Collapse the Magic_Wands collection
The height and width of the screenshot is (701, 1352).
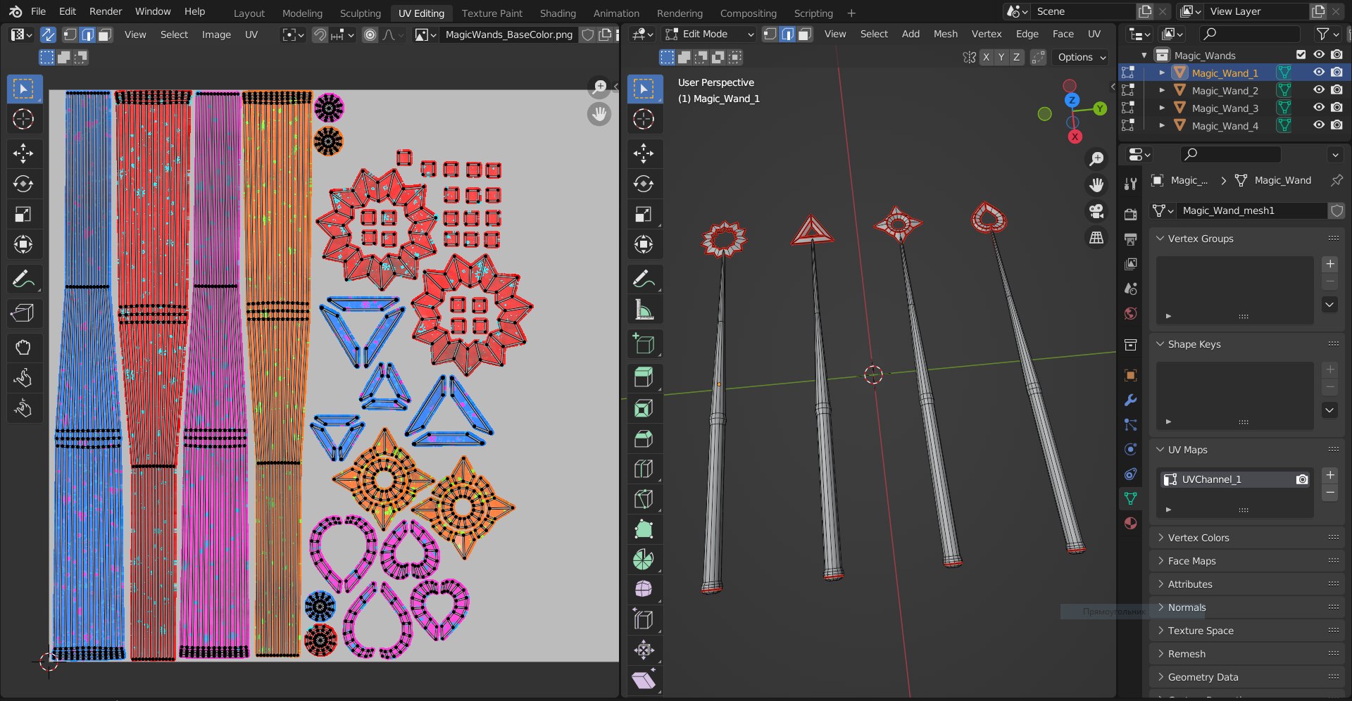click(1144, 55)
